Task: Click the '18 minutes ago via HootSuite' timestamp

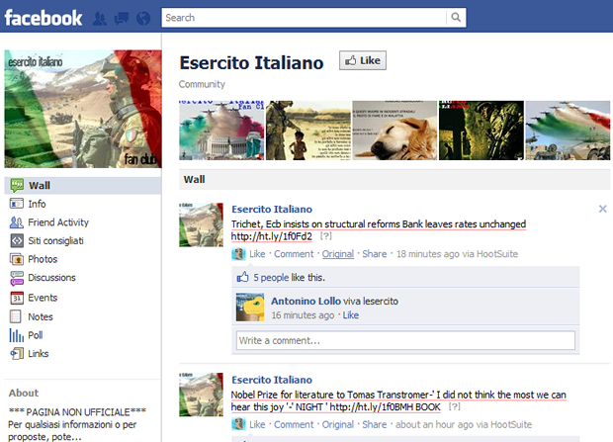Action: tap(457, 254)
